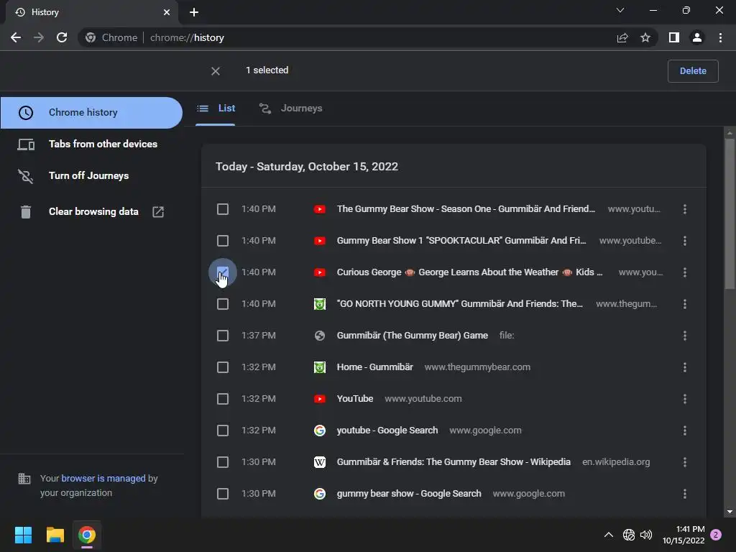The width and height of the screenshot is (736, 552).
Task: Open actions menu for GO NORTH YOUNG GUMMY
Action: (x=685, y=304)
